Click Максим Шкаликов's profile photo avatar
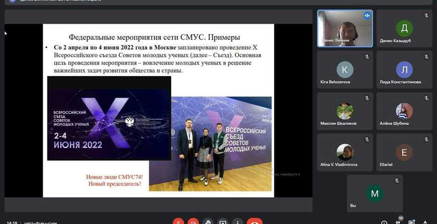 [345, 111]
